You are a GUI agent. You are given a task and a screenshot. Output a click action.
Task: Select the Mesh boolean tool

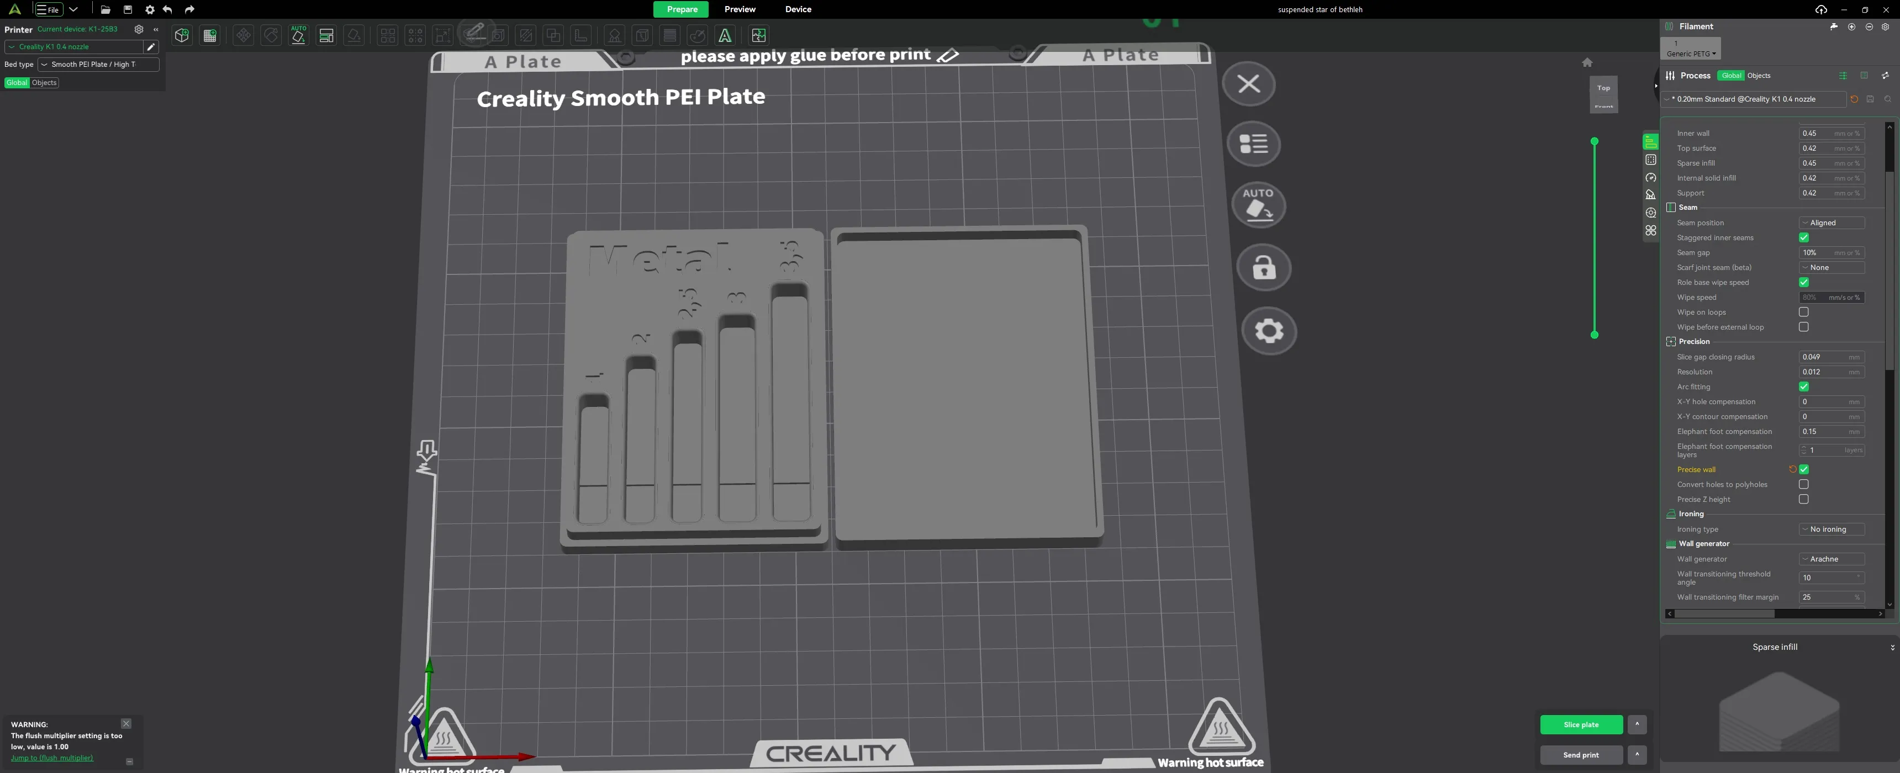tap(553, 35)
